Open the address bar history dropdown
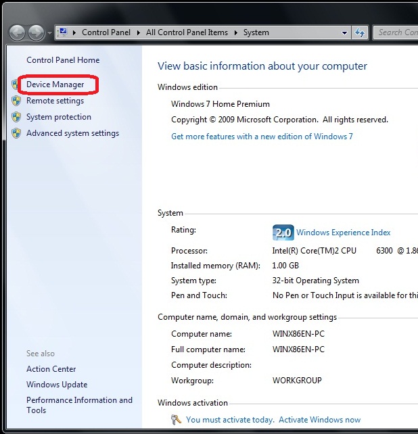This screenshot has width=418, height=434. click(x=344, y=32)
